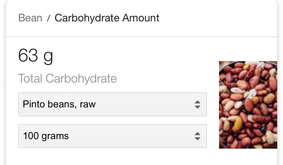Screen dimensions: 283x165
Task: Open the "100 grams" serving size dropdown
Action: (112, 136)
